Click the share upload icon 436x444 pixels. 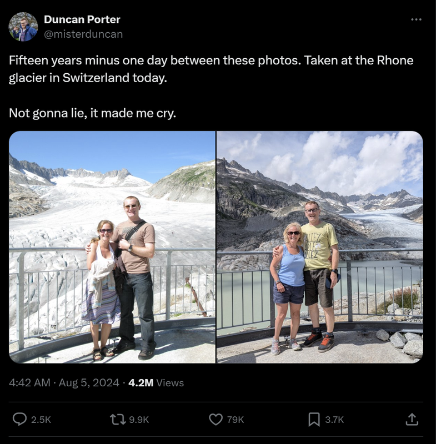pos(412,419)
